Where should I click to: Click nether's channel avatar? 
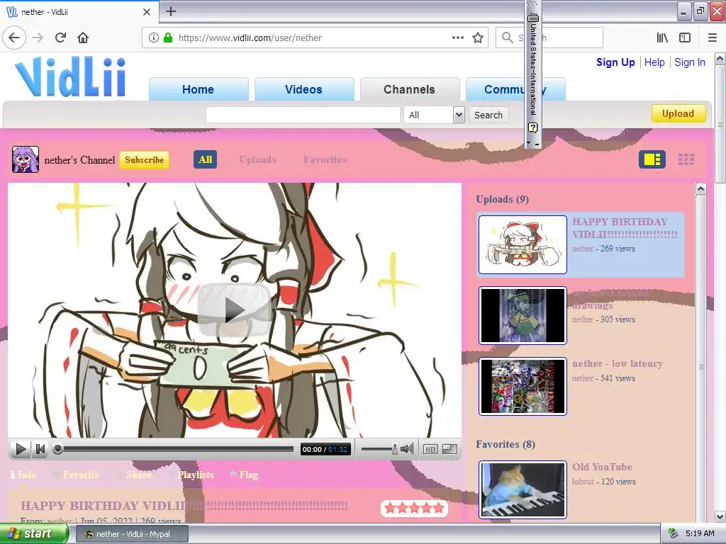pyautogui.click(x=26, y=159)
